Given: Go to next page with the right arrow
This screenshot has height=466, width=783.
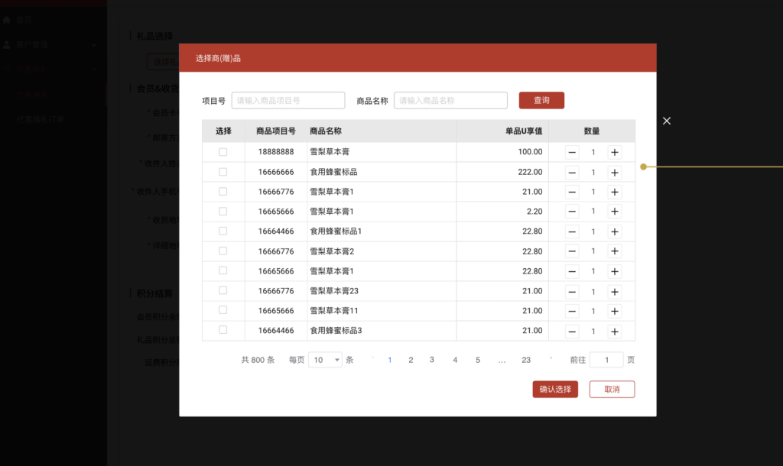Looking at the screenshot, I should (x=551, y=359).
